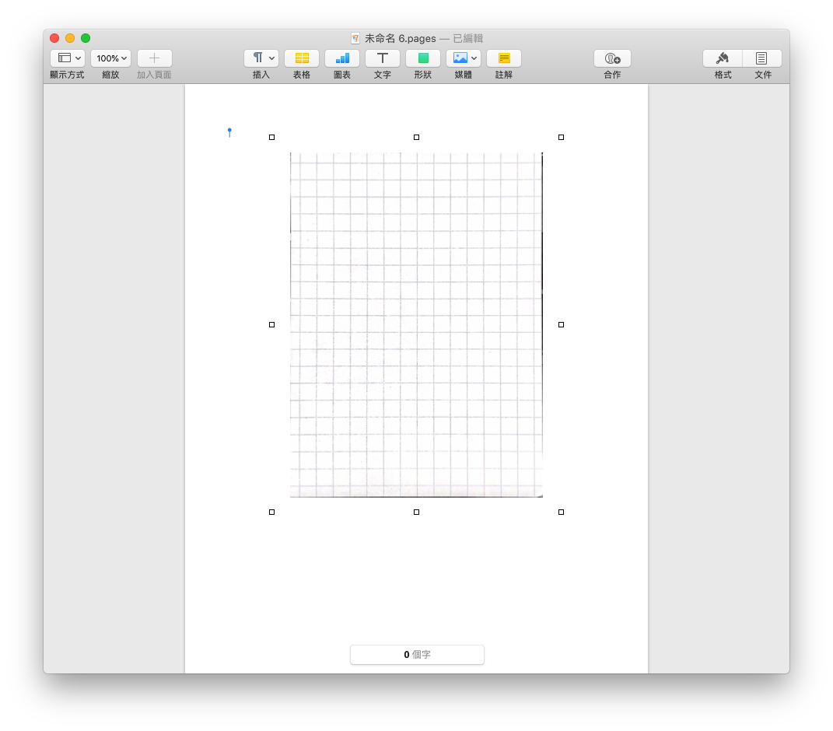This screenshot has height=731, width=833.
Task: Open the View (顯示方式) options menu
Action: 68,58
